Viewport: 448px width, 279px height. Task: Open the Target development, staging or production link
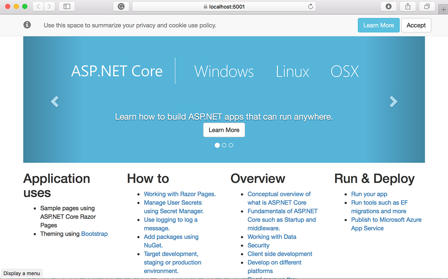point(172,263)
